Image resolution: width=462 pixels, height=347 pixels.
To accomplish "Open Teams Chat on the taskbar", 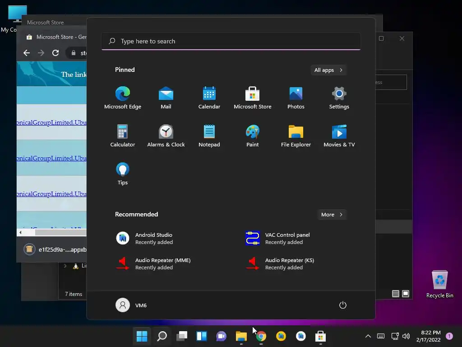I will point(221,336).
